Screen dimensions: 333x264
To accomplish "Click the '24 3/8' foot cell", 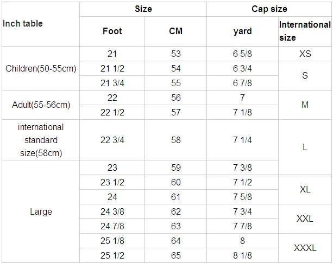I will pos(112,211).
